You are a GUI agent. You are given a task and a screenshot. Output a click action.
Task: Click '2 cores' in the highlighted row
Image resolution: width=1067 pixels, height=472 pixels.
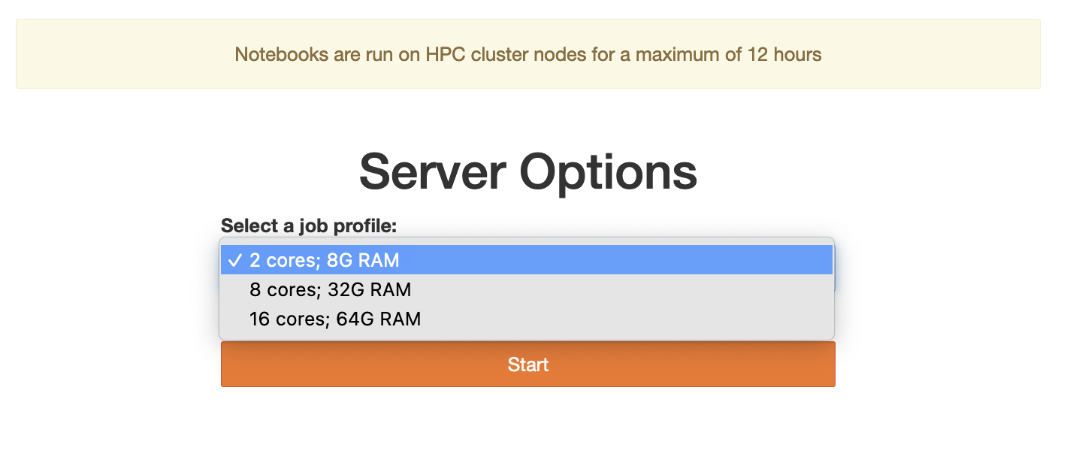tap(283, 260)
